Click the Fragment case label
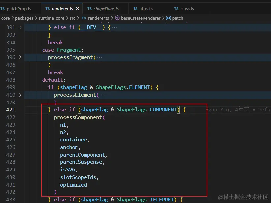Screen dimensions: 271x203 point(69,50)
